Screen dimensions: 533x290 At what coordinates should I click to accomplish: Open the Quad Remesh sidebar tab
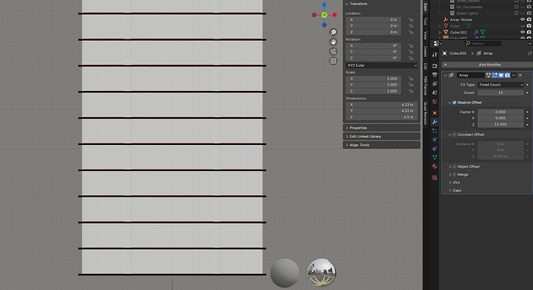(426, 113)
